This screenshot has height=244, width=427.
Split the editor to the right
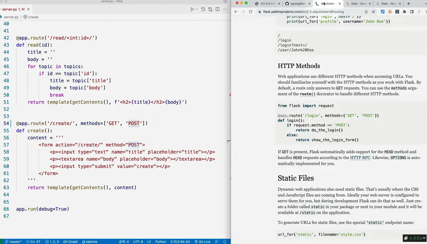tap(218, 9)
